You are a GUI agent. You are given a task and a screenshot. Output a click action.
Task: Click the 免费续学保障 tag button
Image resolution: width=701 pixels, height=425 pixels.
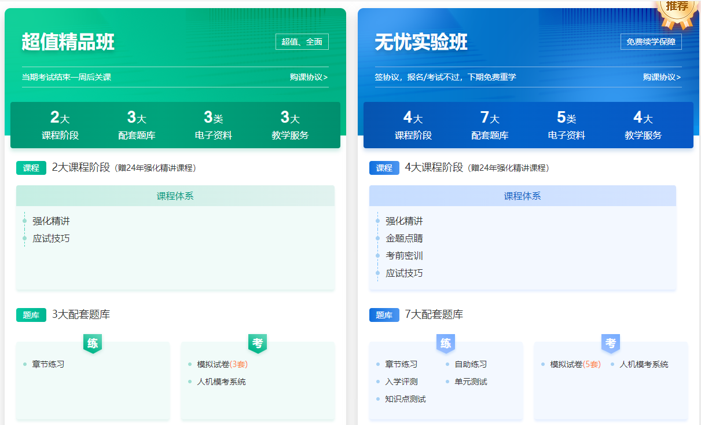[651, 42]
